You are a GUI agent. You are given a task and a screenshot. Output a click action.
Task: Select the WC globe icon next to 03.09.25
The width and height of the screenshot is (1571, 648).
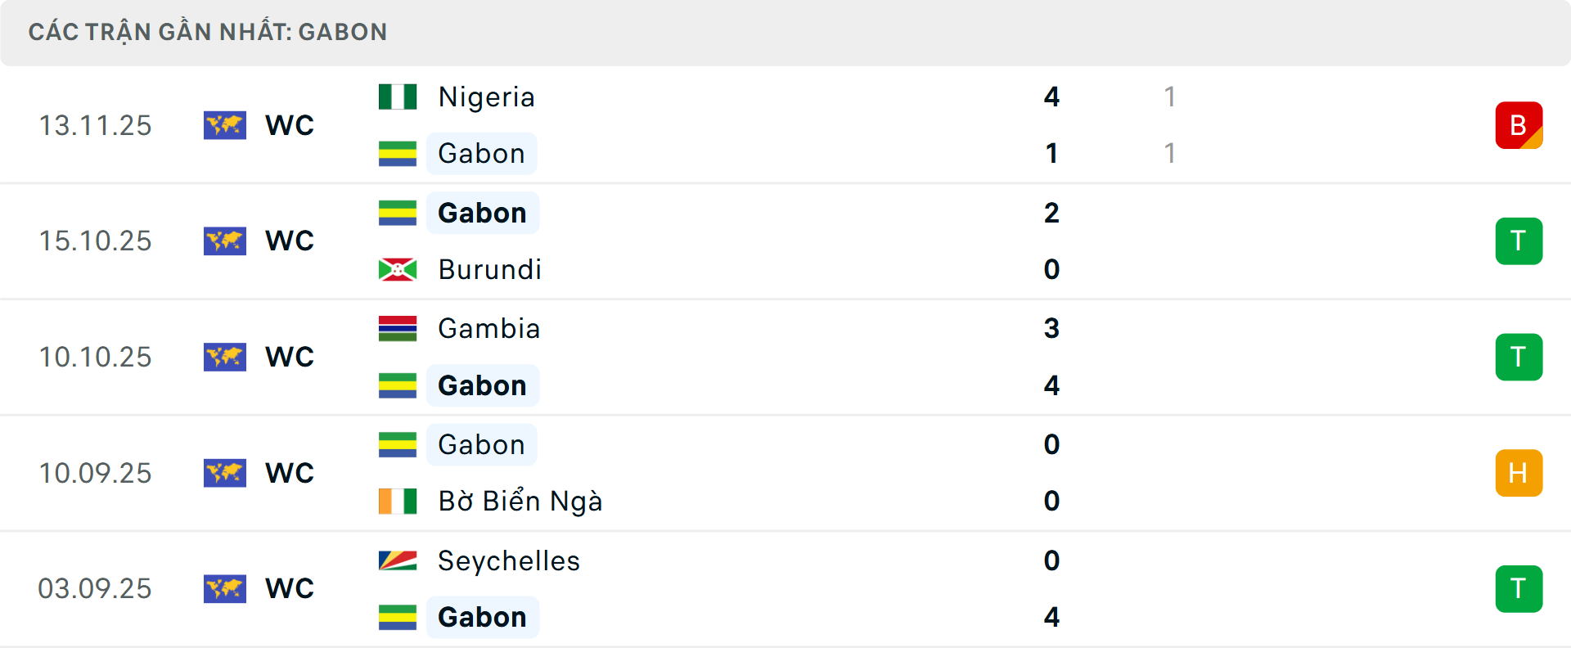225,588
